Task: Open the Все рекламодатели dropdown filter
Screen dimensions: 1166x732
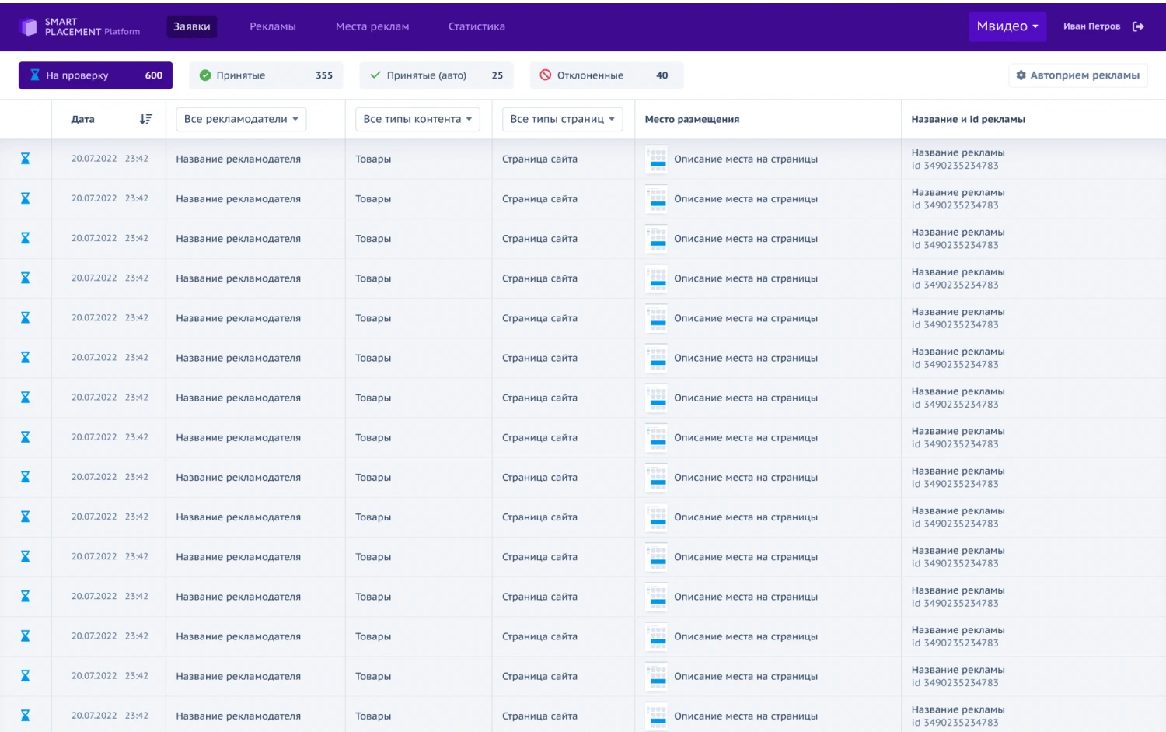Action: click(241, 119)
